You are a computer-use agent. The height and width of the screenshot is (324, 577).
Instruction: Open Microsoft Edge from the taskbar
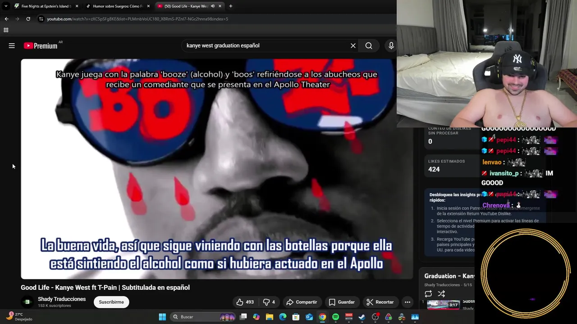coord(283,317)
